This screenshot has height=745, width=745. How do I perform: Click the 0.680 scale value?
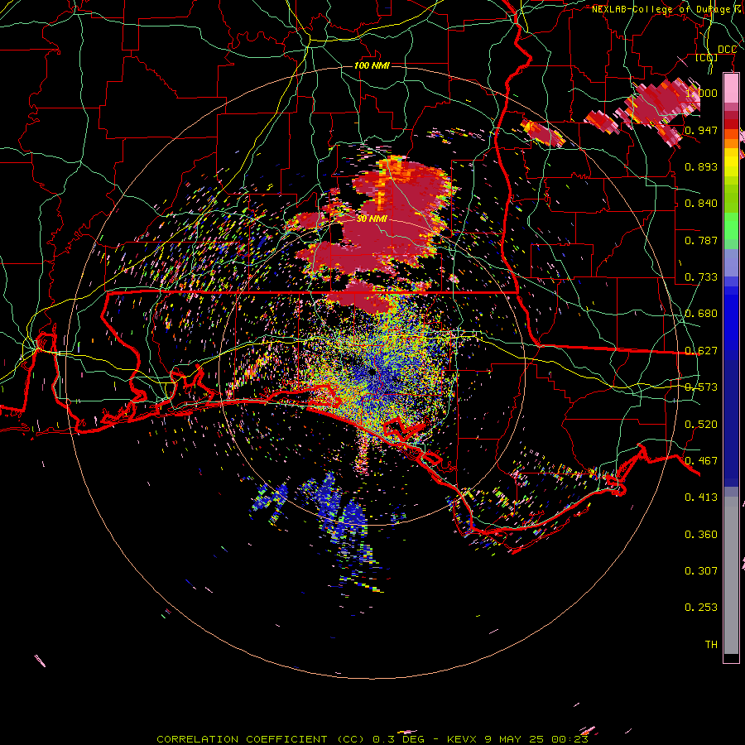701,314
